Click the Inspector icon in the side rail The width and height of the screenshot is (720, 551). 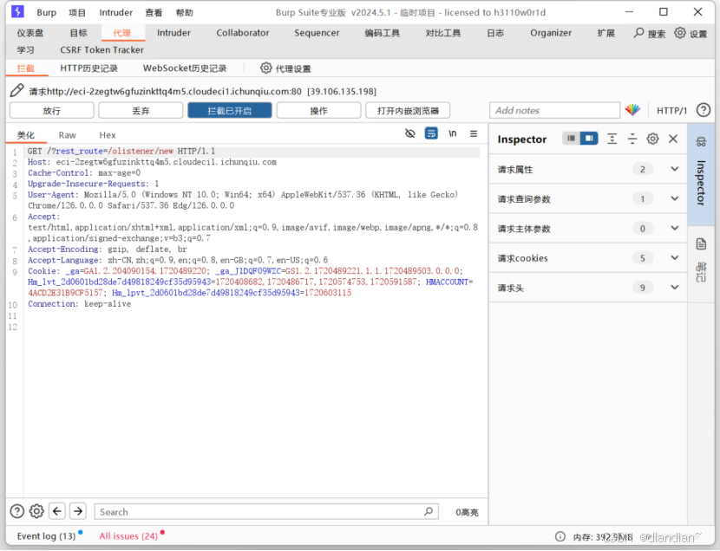tap(701, 141)
